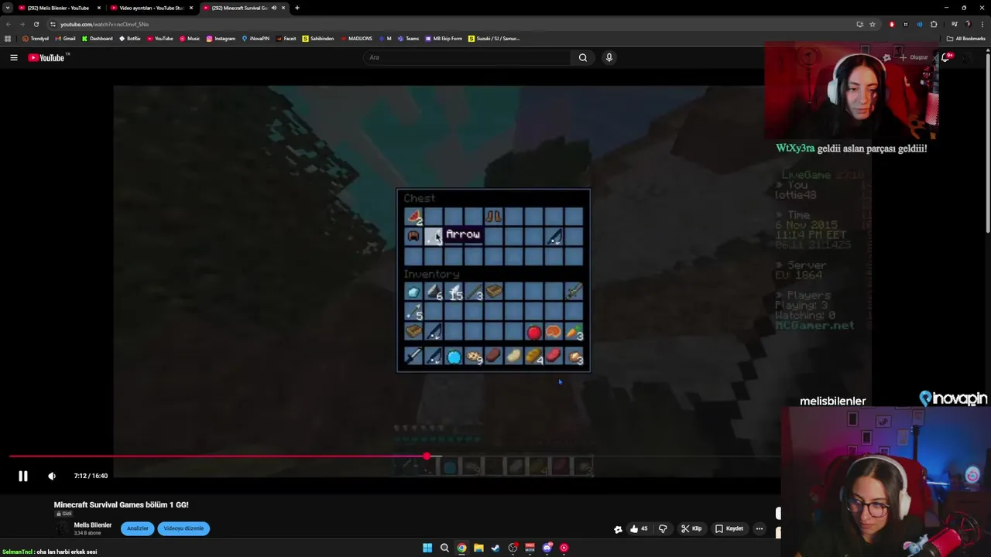Click the red video progress scrubber
The height and width of the screenshot is (557, 991).
coord(427,456)
